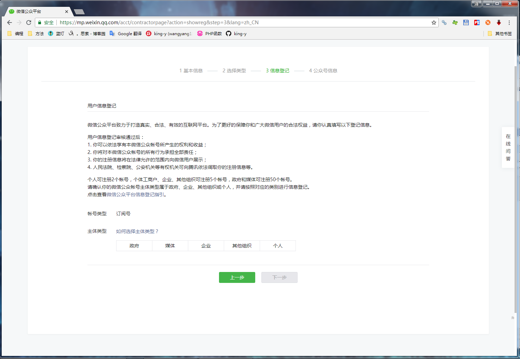
Task: Open Chrome menu three-dot icon
Action: (x=509, y=23)
